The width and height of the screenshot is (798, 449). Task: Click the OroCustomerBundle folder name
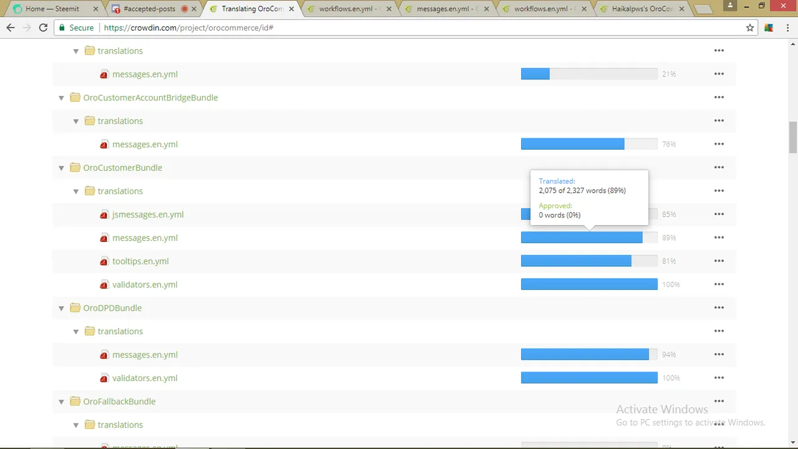pyautogui.click(x=122, y=167)
